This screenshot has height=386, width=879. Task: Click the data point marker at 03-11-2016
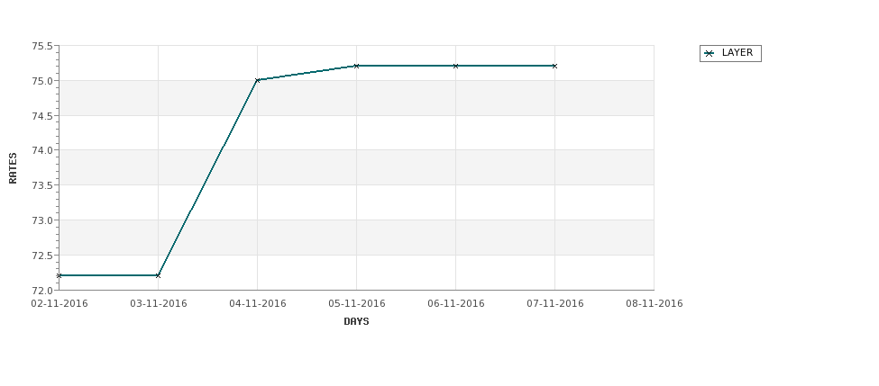click(x=158, y=275)
